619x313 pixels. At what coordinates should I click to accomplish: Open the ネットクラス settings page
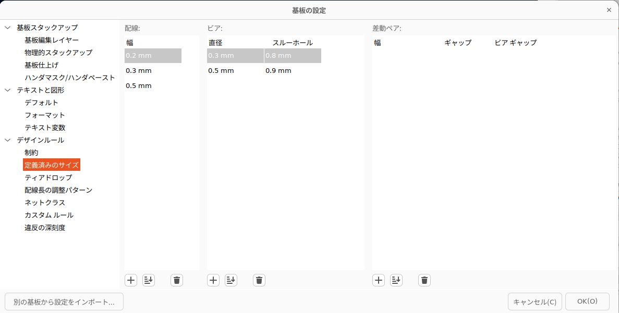pyautogui.click(x=45, y=203)
